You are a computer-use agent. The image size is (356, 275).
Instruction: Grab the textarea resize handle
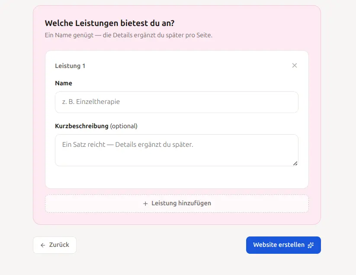295,163
